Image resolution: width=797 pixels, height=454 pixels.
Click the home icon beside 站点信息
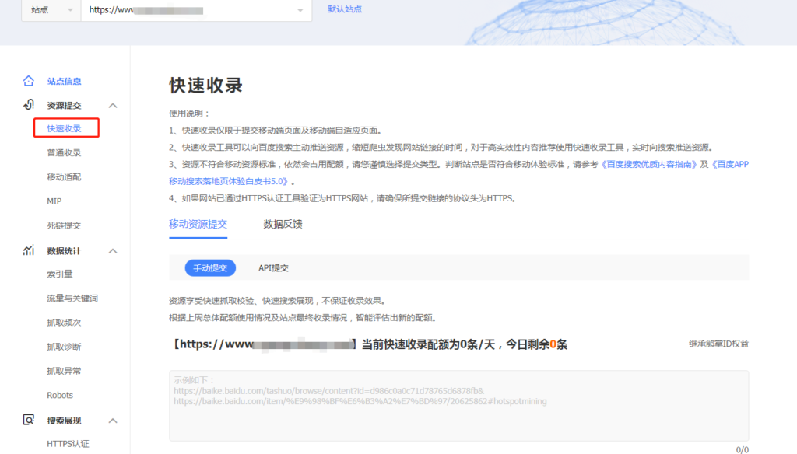(x=29, y=81)
